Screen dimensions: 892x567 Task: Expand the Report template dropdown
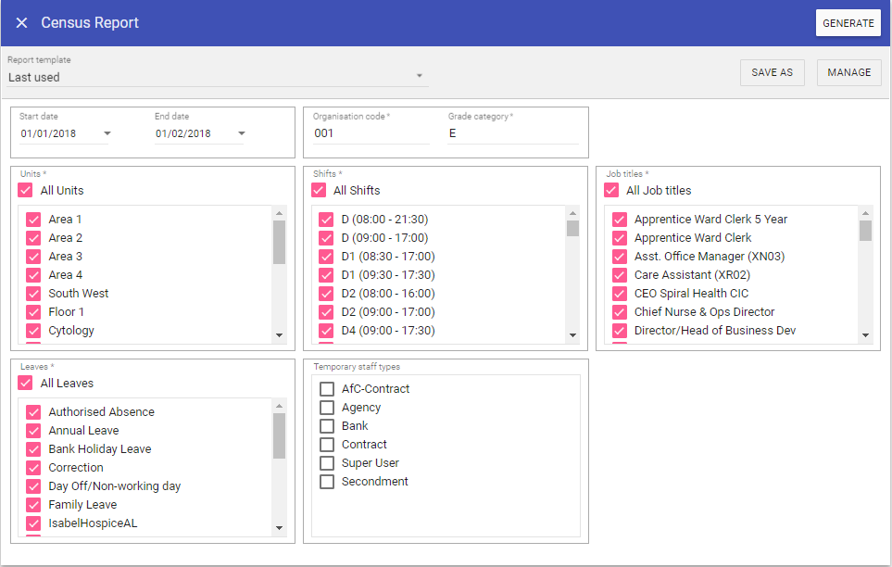[x=419, y=77]
